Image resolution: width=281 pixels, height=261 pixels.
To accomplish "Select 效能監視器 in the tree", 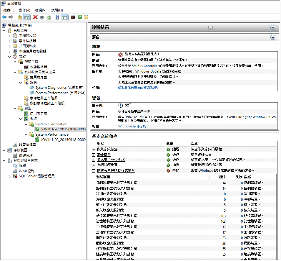I will point(38,67).
